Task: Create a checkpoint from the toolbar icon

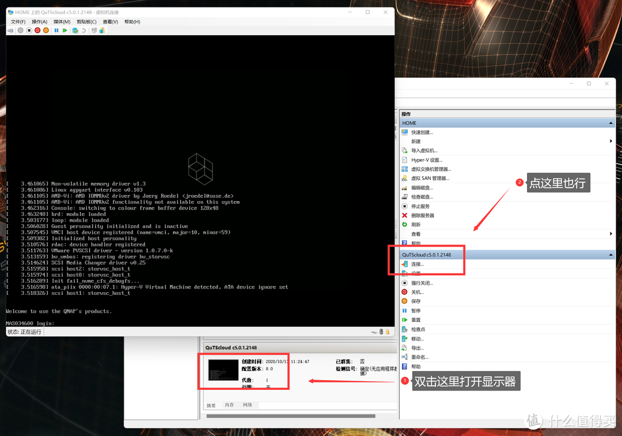Action: [75, 31]
